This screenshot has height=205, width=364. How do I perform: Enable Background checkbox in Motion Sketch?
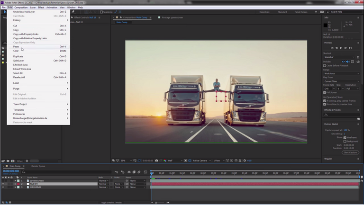[x=345, y=141]
